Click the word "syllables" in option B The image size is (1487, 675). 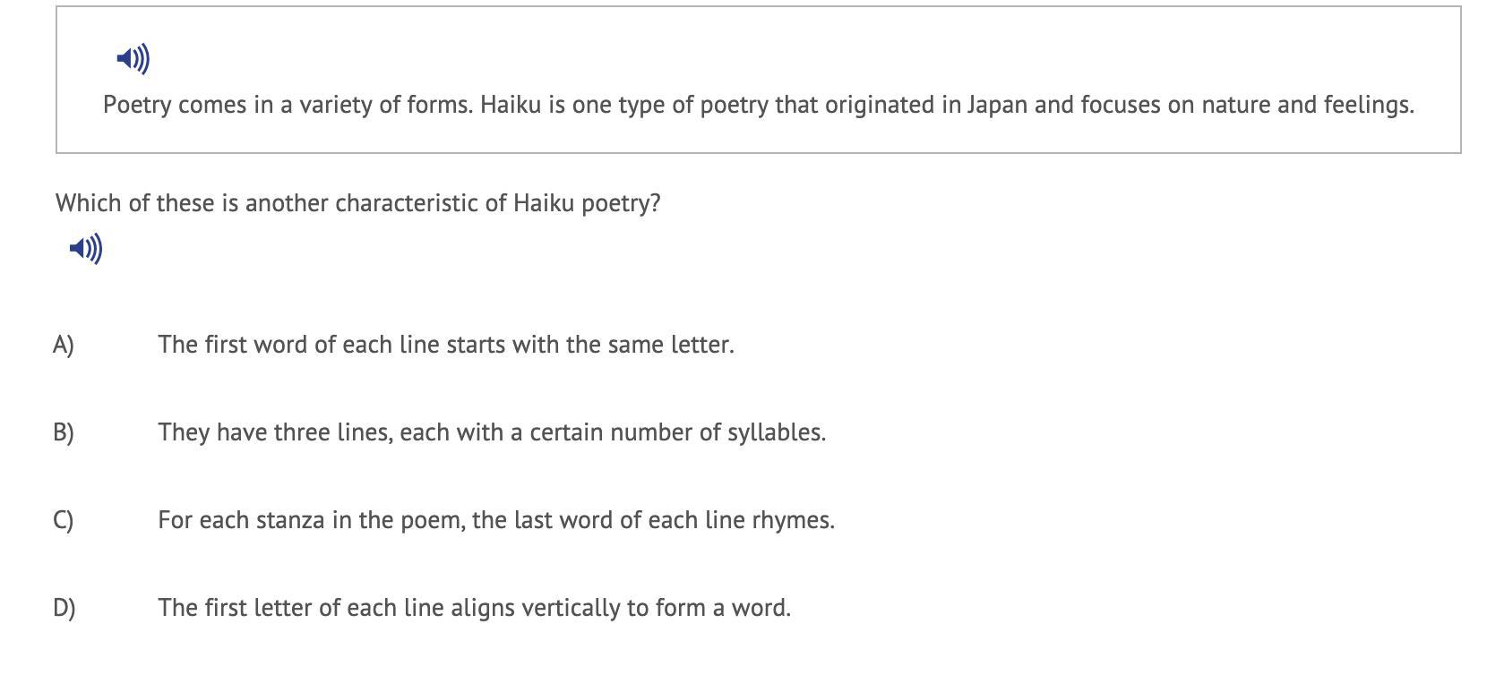[x=776, y=432]
